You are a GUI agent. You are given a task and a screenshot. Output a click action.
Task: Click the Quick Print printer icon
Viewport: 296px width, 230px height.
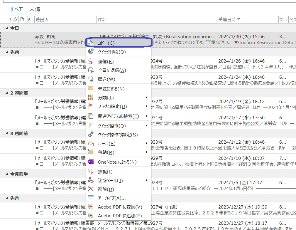[91, 51]
